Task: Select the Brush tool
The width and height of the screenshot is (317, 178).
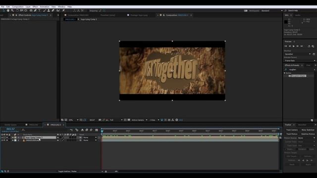Action: [45, 10]
